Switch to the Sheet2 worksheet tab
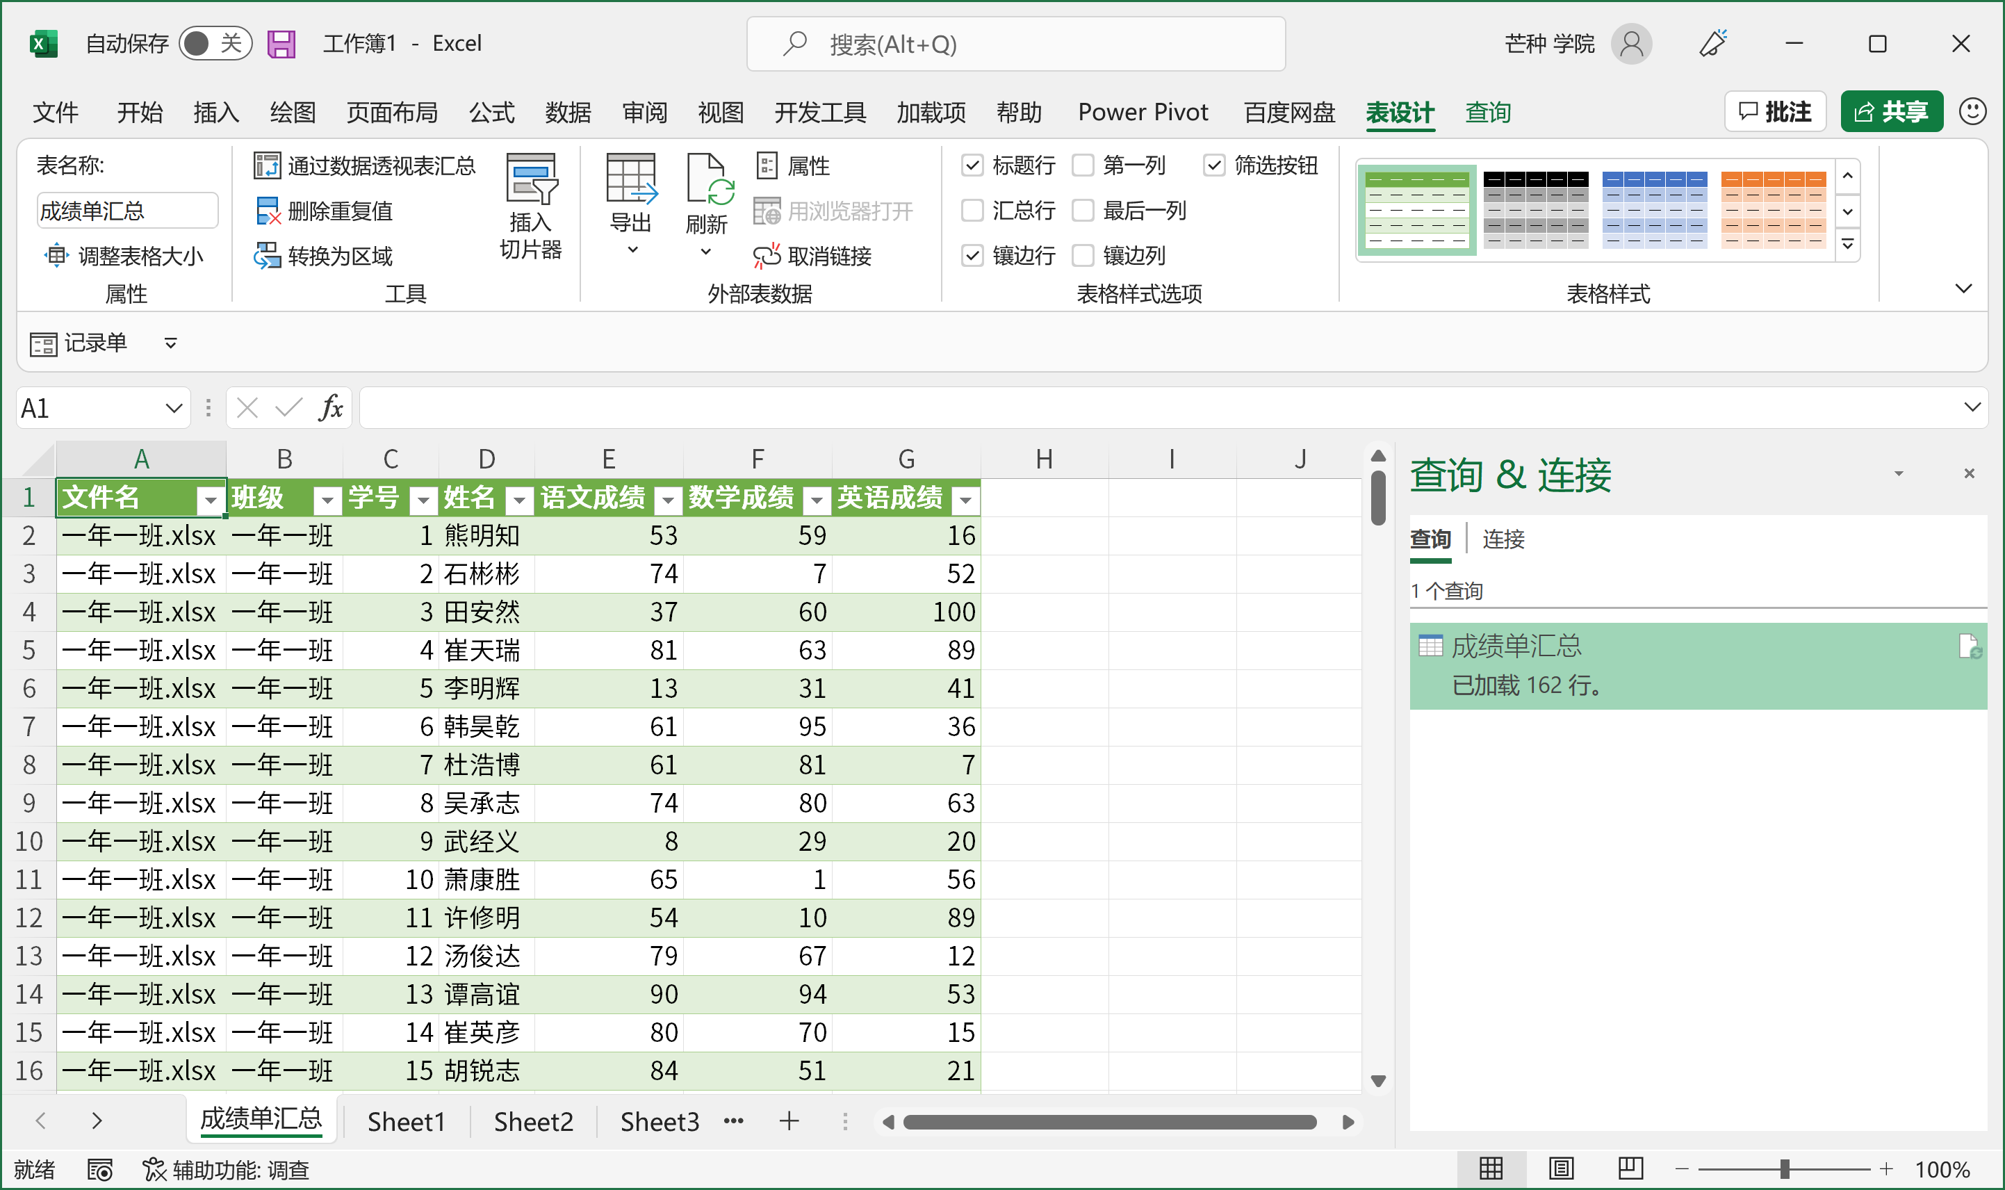 (x=533, y=1121)
